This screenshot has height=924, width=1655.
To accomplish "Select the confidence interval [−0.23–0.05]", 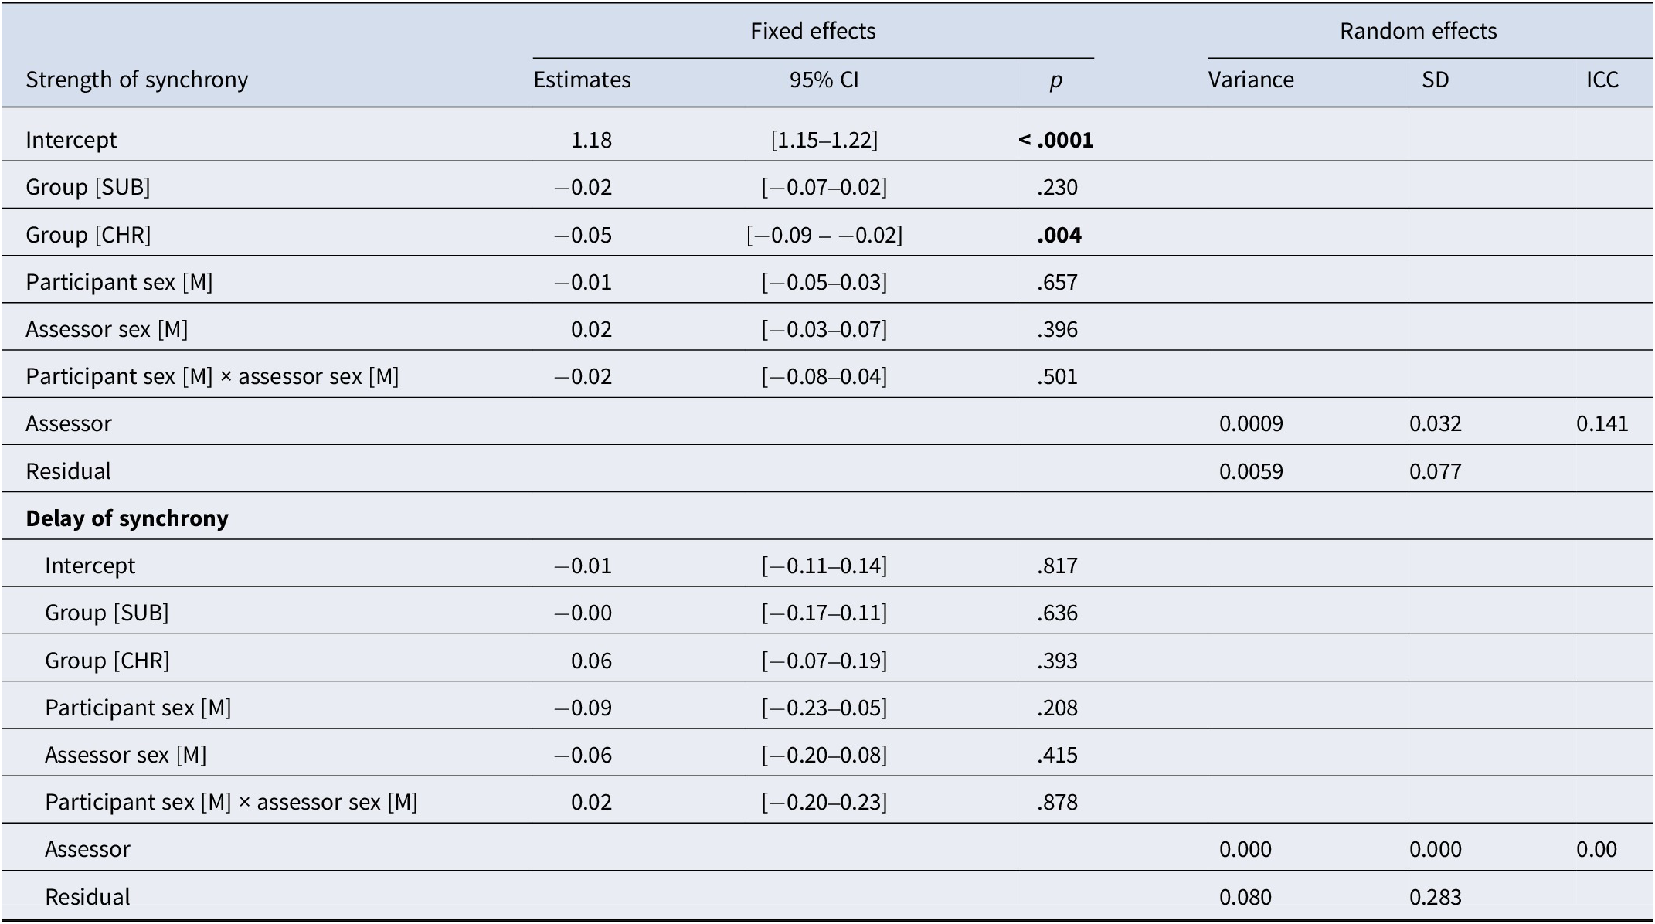I will coord(824,708).
